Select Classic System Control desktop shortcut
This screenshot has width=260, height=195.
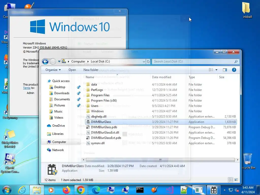click(10, 163)
